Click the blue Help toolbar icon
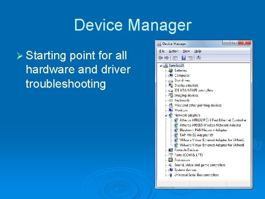 click(184, 58)
